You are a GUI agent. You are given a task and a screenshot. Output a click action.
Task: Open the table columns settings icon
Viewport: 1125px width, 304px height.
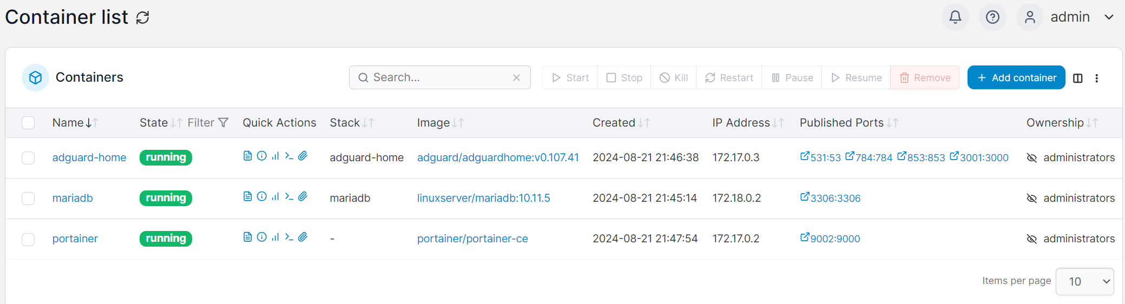click(x=1077, y=78)
